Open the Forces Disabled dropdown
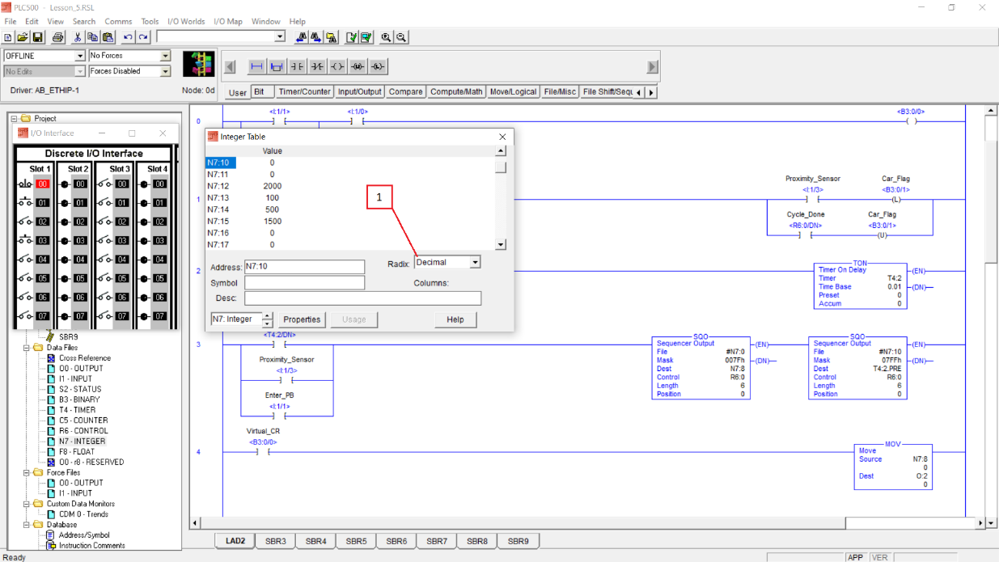Image resolution: width=999 pixels, height=562 pixels. (165, 71)
